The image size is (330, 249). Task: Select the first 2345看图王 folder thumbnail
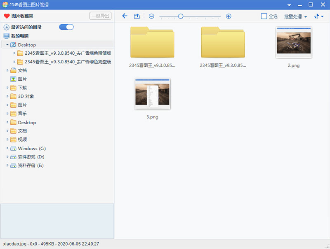152,42
